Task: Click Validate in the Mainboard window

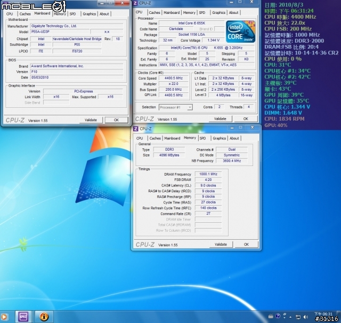Action: pyautogui.click(x=91, y=120)
